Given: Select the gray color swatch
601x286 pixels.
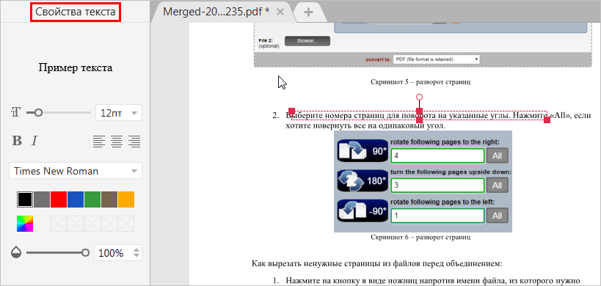Looking at the screenshot, I should tap(42, 199).
